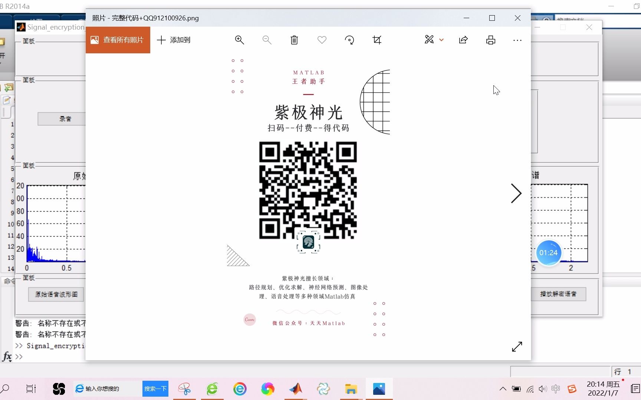The height and width of the screenshot is (400, 641).
Task: Favorite the photo with the heart
Action: click(321, 40)
